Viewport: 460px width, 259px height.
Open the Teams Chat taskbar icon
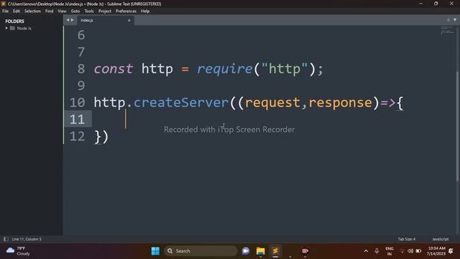[x=246, y=251]
